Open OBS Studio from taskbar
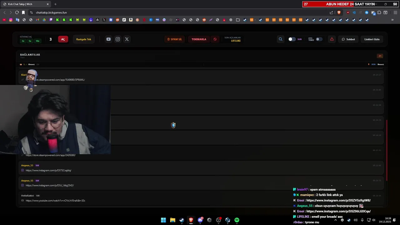This screenshot has height=225, width=400. pyautogui.click(x=218, y=220)
